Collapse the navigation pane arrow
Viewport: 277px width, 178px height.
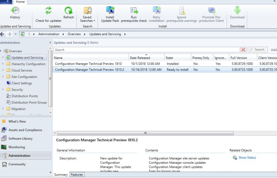(50, 43)
